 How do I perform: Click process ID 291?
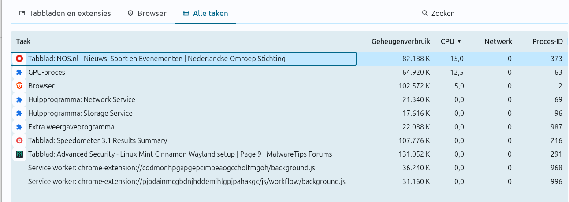(556, 154)
